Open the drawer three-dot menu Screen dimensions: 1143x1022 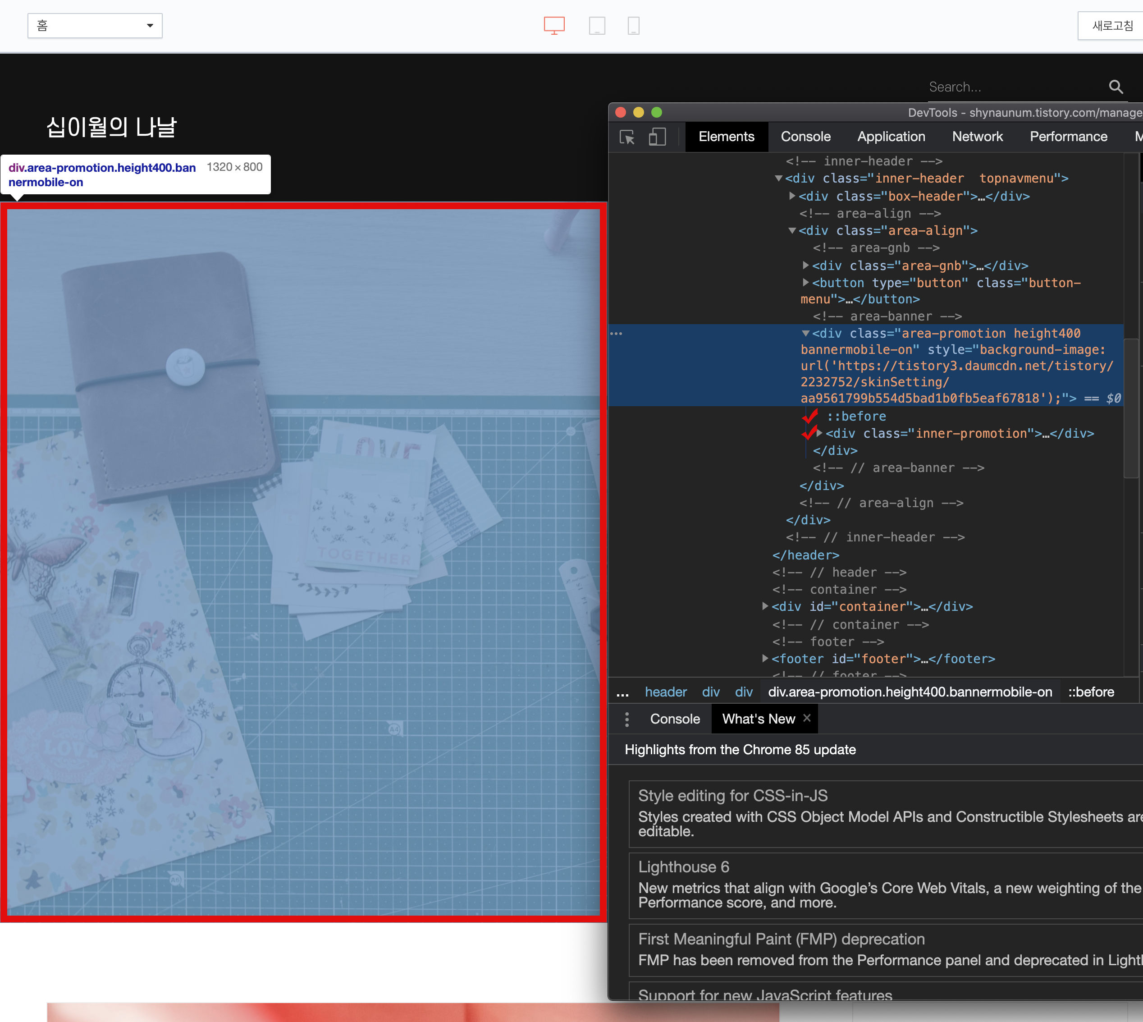pos(626,720)
